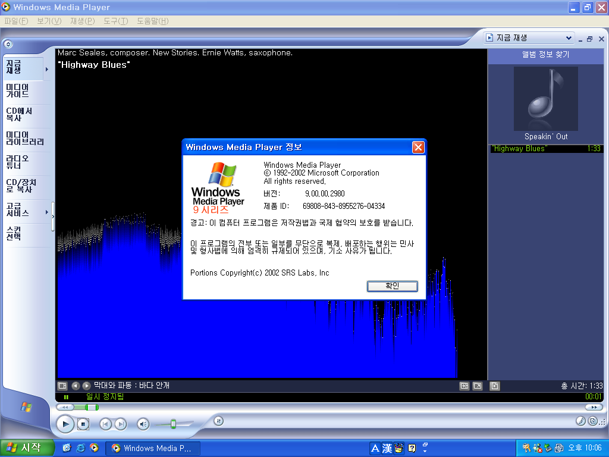Go to the previous track
The height and width of the screenshot is (457, 609).
[106, 424]
